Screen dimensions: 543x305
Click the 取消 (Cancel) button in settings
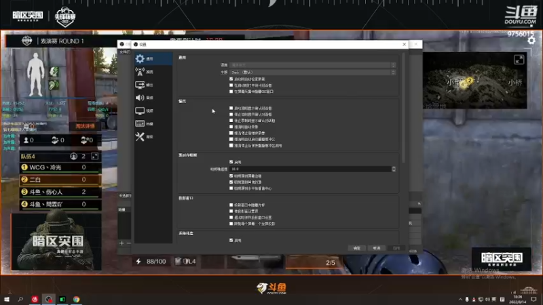click(x=377, y=248)
